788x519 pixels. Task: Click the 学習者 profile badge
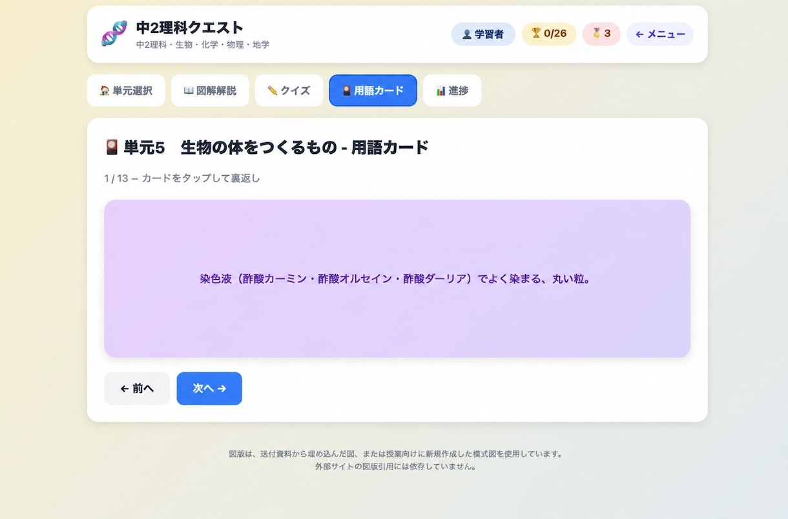point(483,34)
